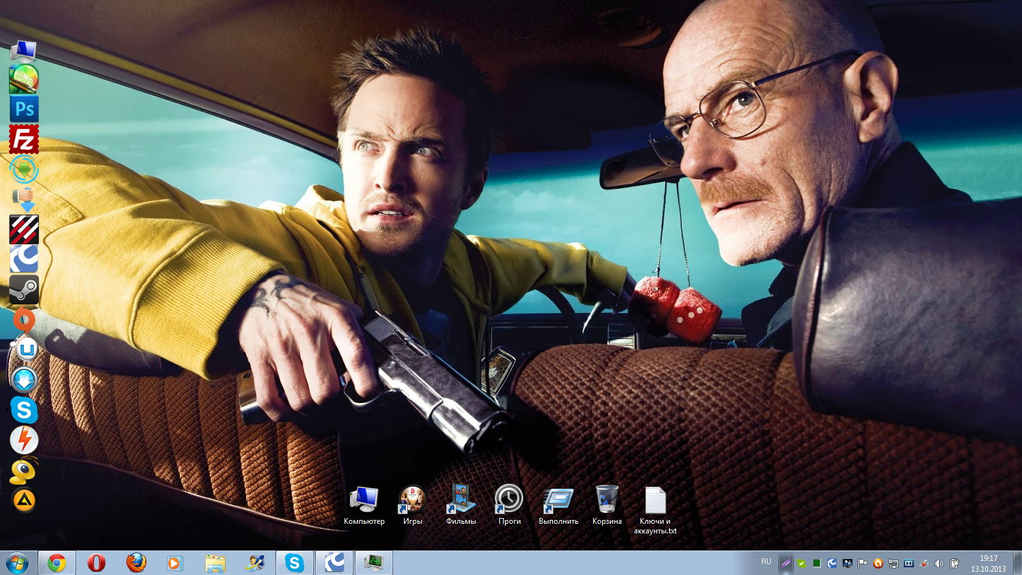The width and height of the screenshot is (1022, 575).
Task: Launch Steam from the left dock
Action: click(24, 290)
